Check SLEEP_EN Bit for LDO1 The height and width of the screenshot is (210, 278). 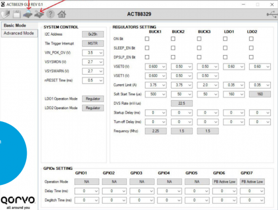(225, 48)
